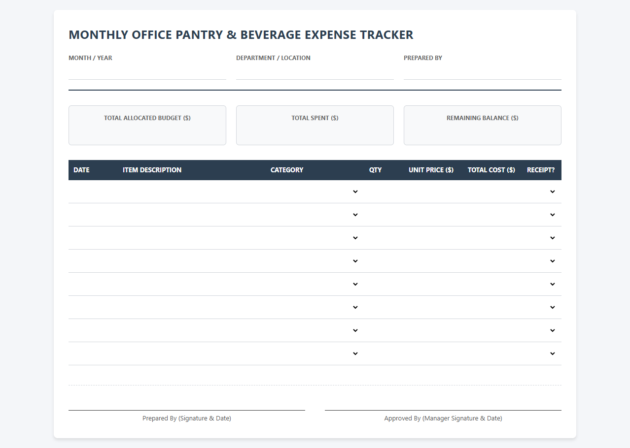Select the Item Description cell in the second row
This screenshot has height=448, width=630.
point(192,215)
